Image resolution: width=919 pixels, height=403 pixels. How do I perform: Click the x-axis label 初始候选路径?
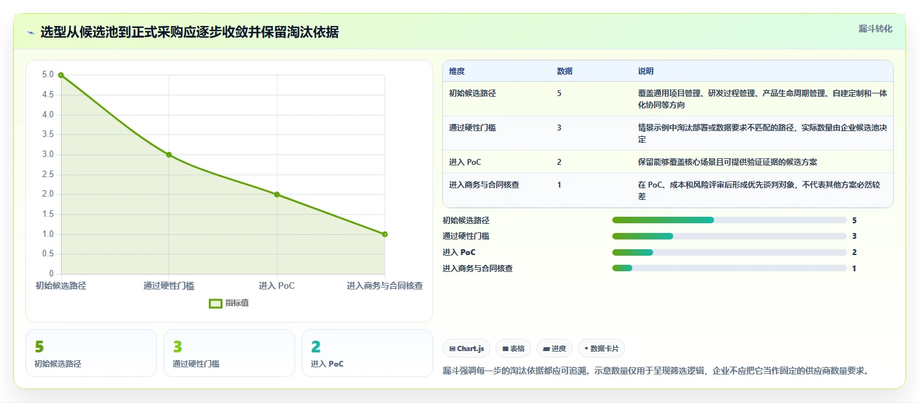(x=61, y=286)
